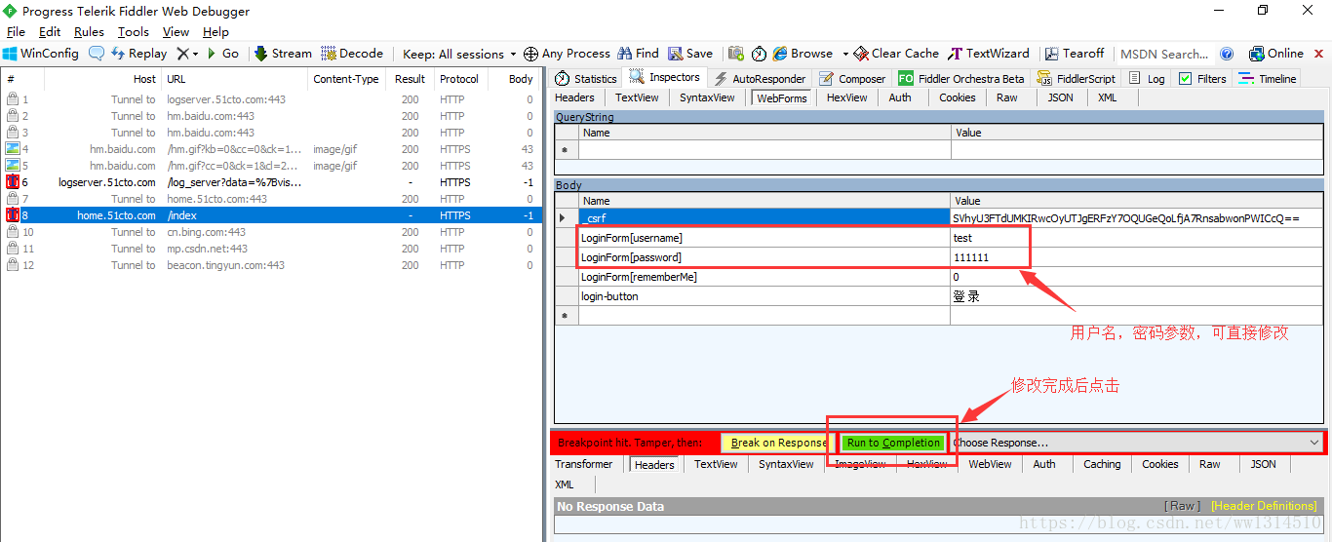The image size is (1332, 542).
Task: Open Fiddler Orchestra Beta tab
Action: 961,79
